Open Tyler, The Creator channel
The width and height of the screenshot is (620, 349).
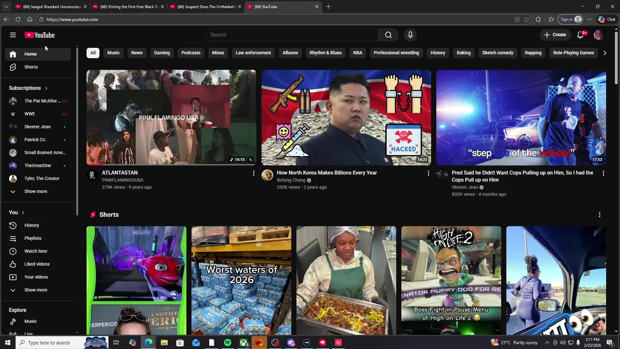pos(39,178)
